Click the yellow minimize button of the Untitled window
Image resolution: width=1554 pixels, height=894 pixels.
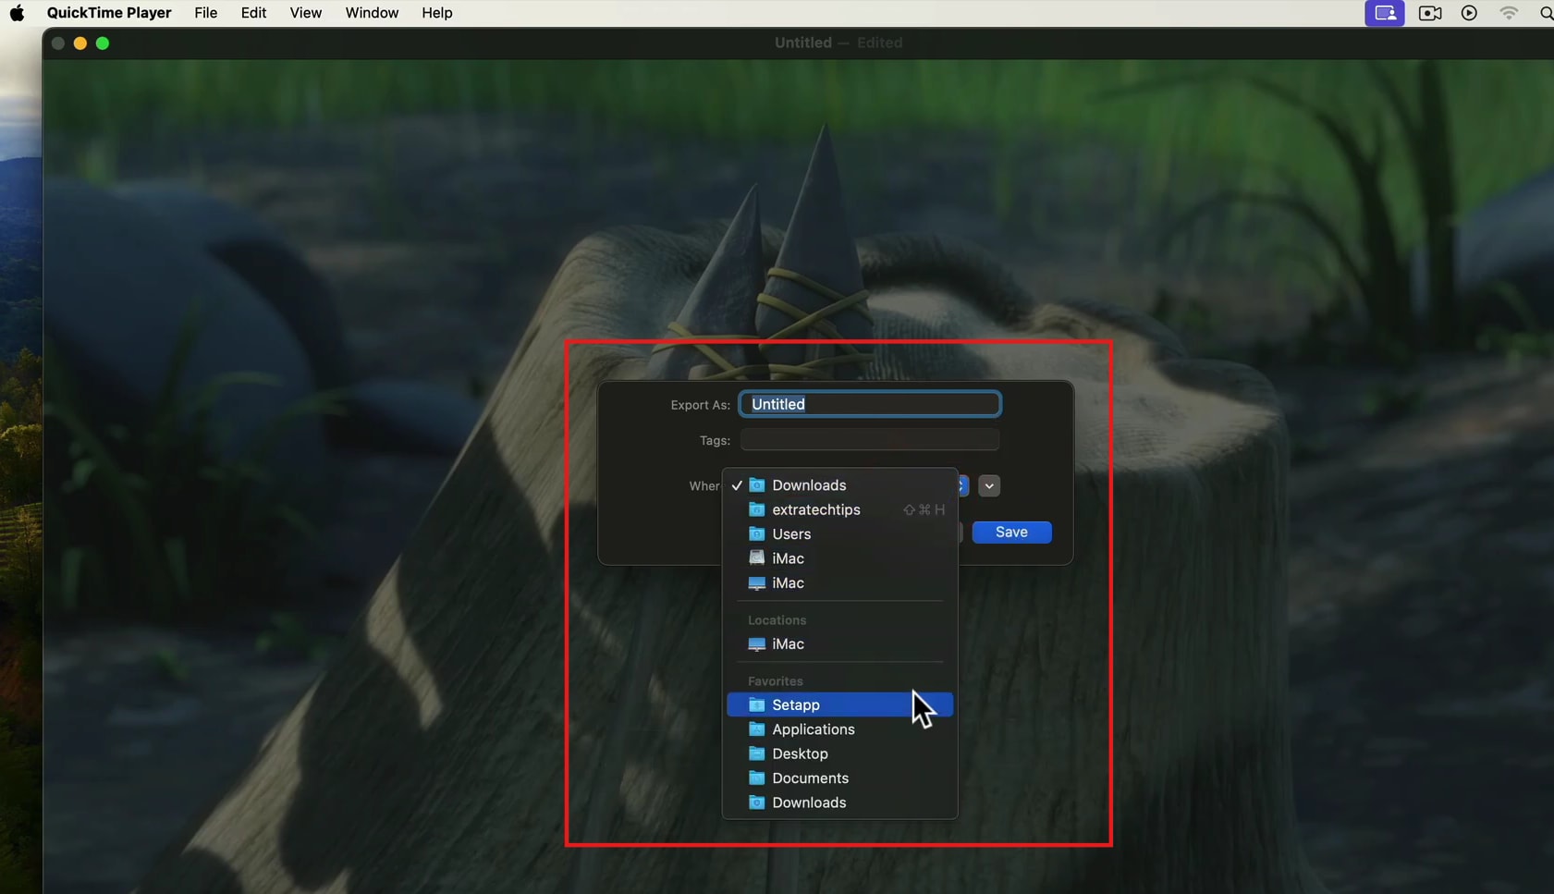coord(80,43)
